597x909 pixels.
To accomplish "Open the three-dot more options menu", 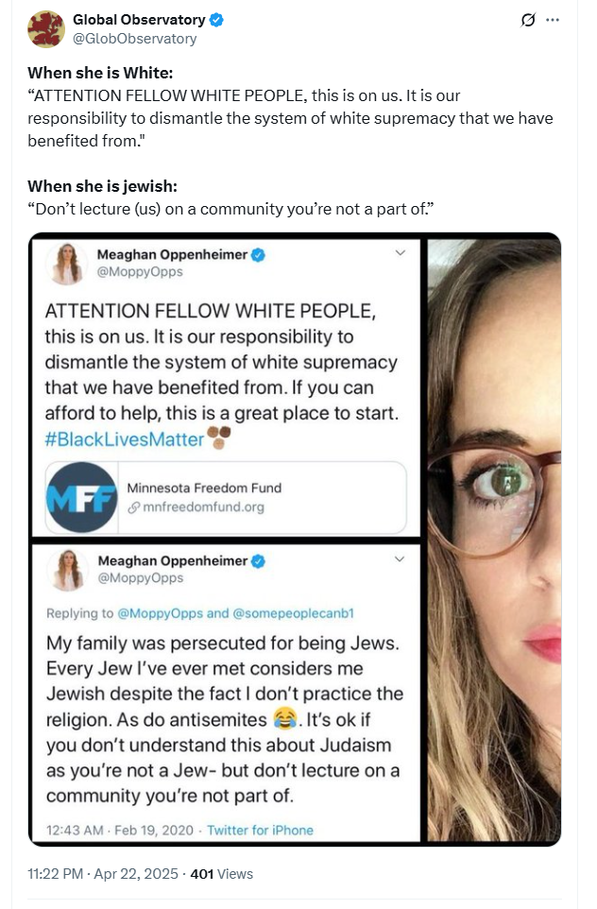I will coord(553,20).
